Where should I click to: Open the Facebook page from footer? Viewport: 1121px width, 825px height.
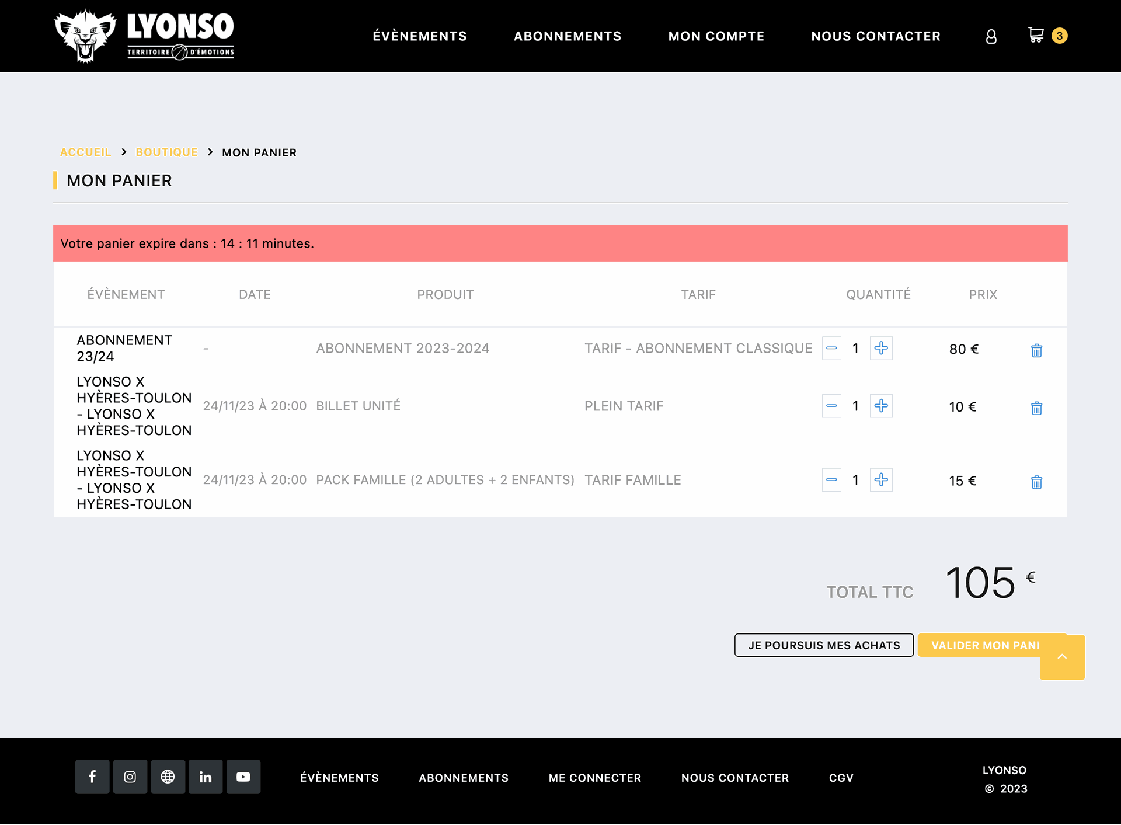coord(92,777)
